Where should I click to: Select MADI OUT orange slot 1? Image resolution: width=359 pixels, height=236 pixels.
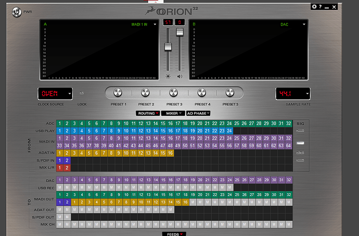(x=74, y=202)
